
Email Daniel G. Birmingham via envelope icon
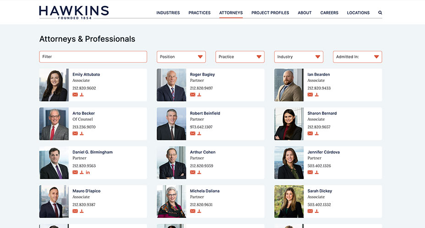pyautogui.click(x=75, y=172)
